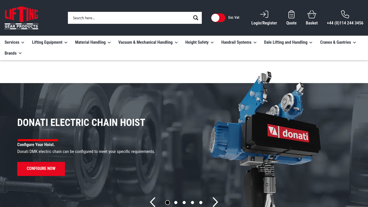Click the 'Configure Your Hoist.' text
Viewport: 368px width, 207px height.
click(36, 145)
